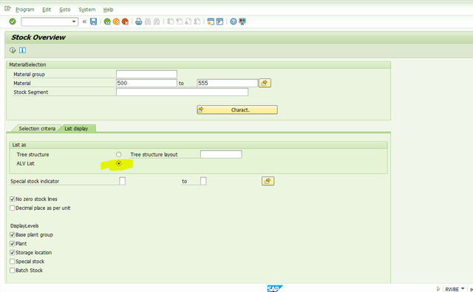This screenshot has width=473, height=292.
Task: Uncheck the Storage location checkbox
Action: pyautogui.click(x=13, y=253)
